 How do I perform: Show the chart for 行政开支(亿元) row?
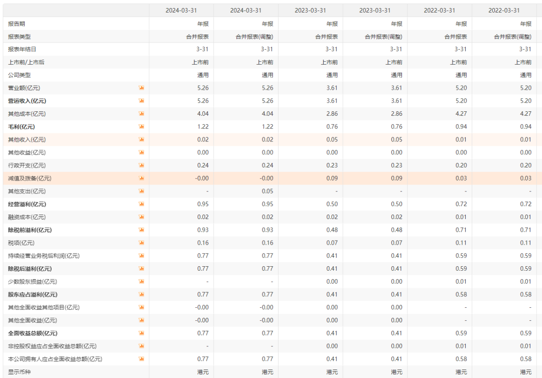click(x=142, y=165)
